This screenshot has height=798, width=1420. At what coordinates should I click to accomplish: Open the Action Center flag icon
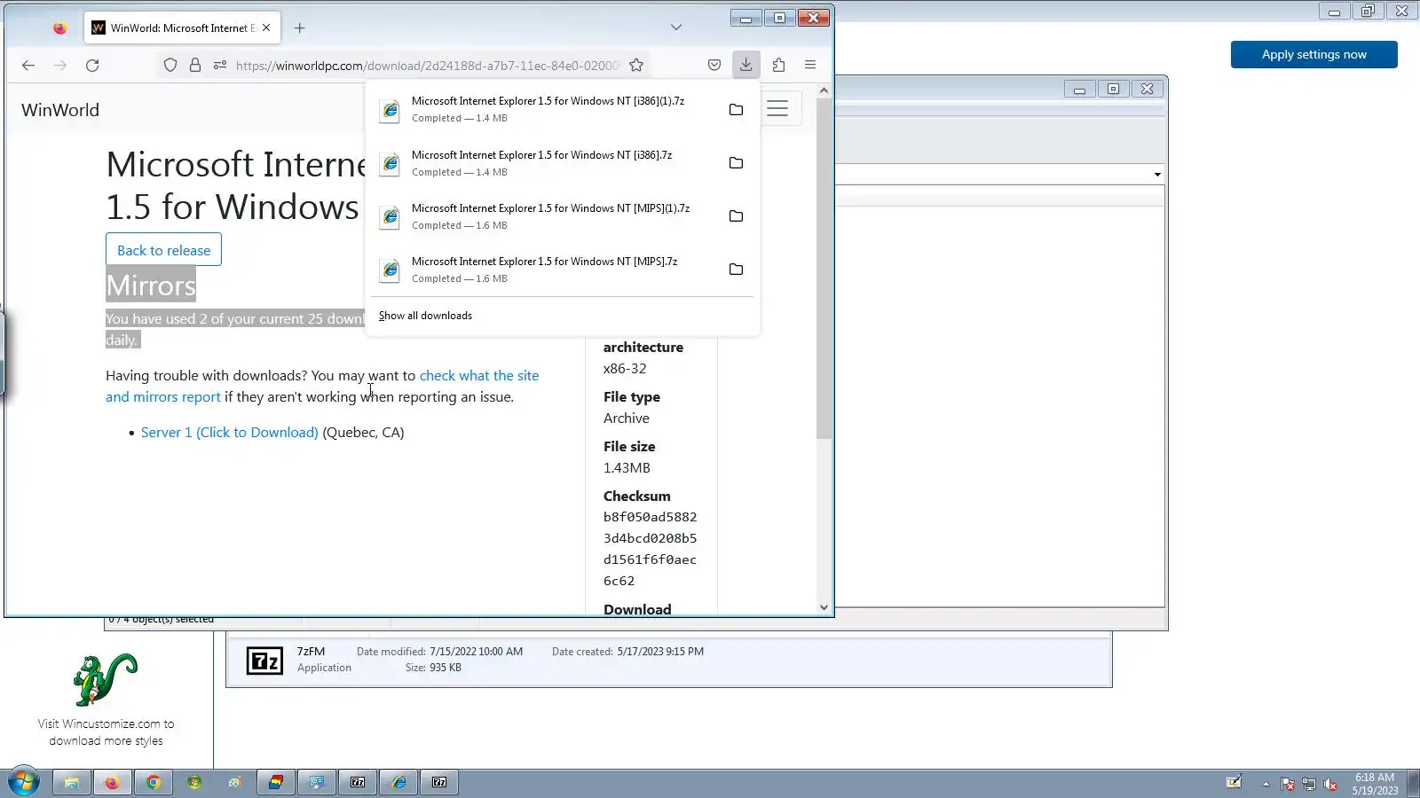(1288, 784)
